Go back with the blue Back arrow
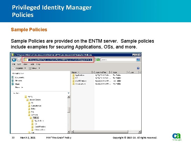 (x=14, y=60)
